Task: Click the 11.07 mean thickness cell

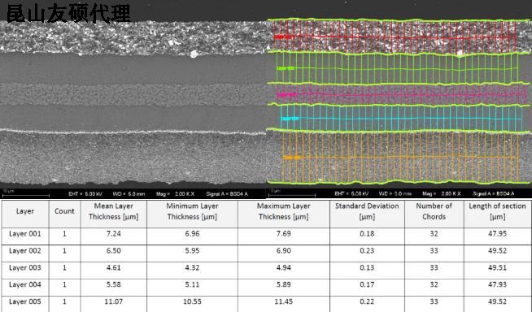Action: [114, 301]
